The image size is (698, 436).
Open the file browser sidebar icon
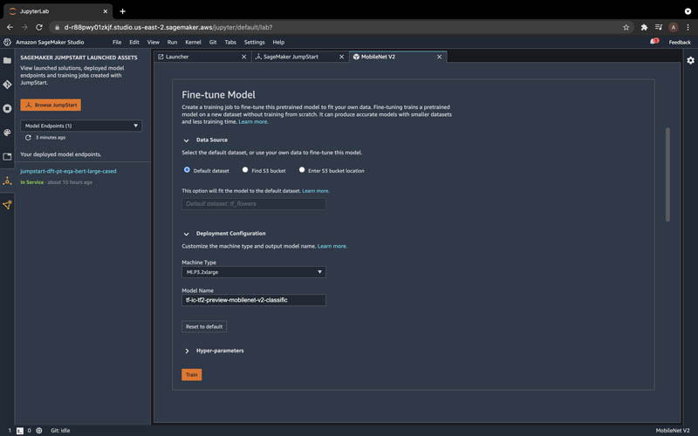point(7,60)
